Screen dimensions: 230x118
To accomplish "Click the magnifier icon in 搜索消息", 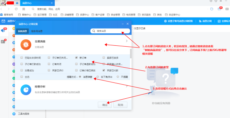I will coord(94,31).
